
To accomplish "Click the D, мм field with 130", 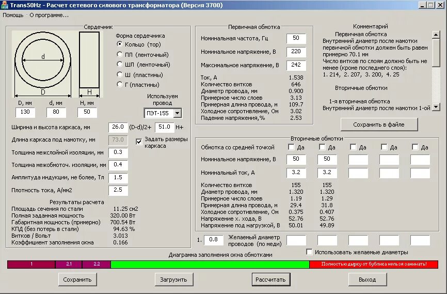I will pyautogui.click(x=25, y=112).
